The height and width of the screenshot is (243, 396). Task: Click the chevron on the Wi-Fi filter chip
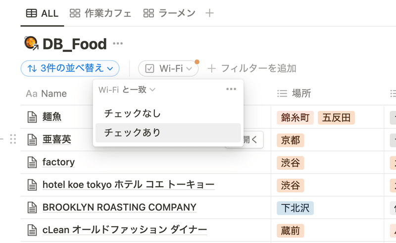point(189,68)
